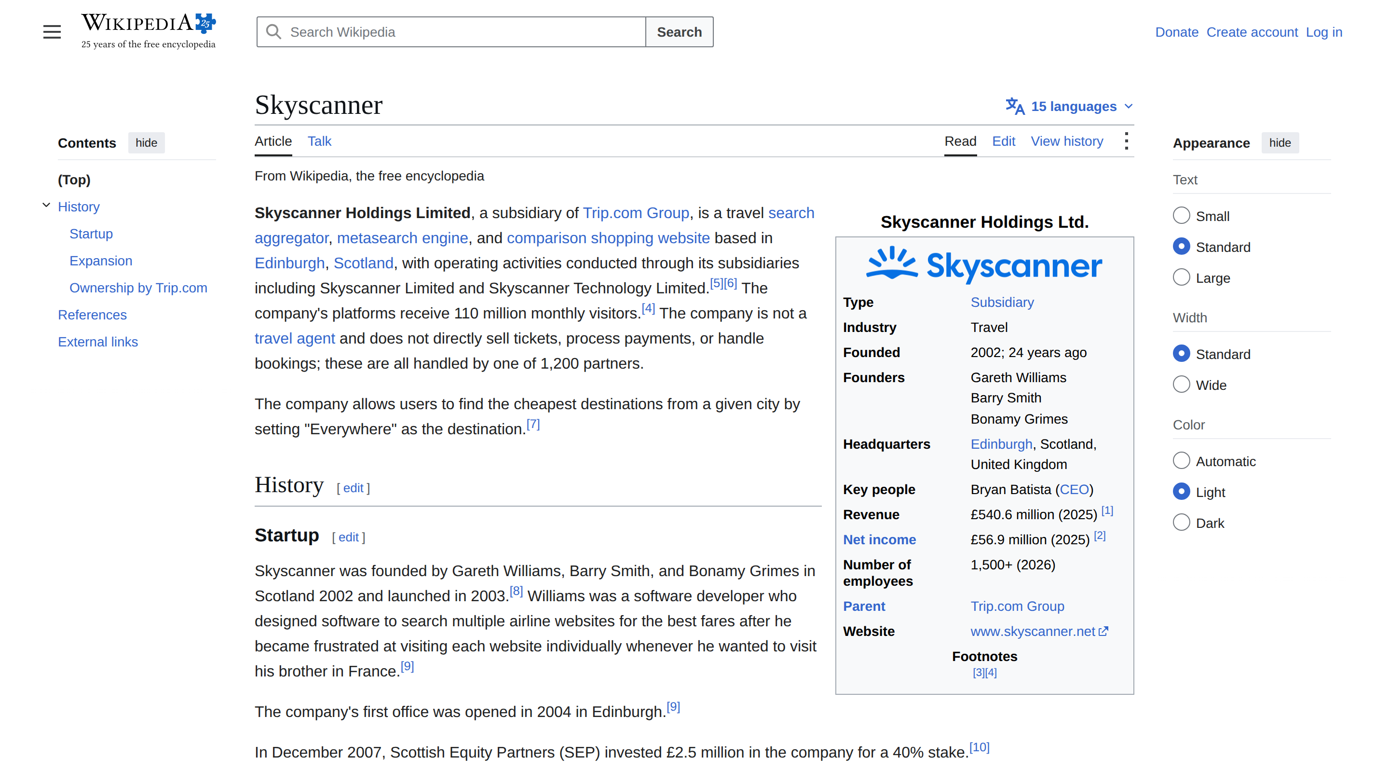Select Standard text size

click(x=1181, y=247)
